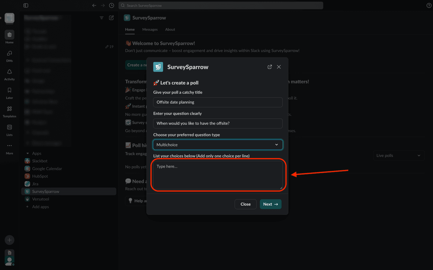Click the Next button in the poll dialog

[271, 204]
